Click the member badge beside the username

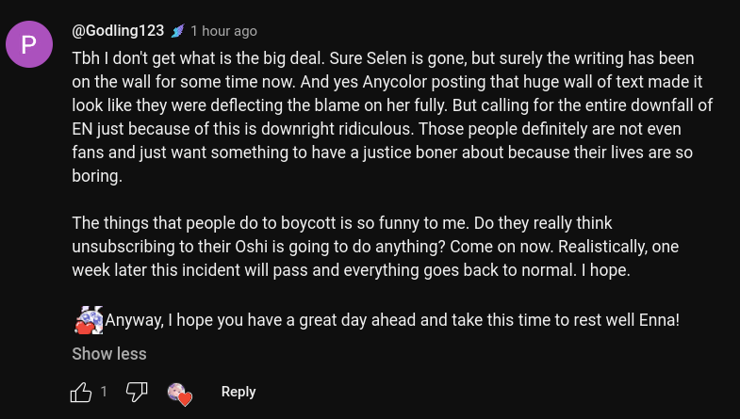(177, 31)
